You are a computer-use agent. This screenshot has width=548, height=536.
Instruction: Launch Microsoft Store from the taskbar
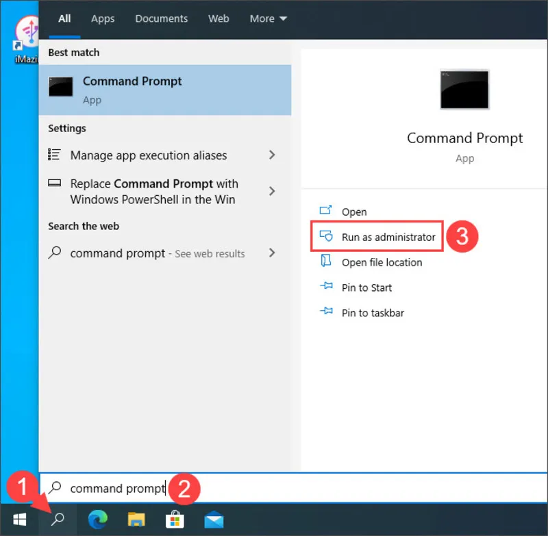[x=175, y=520]
